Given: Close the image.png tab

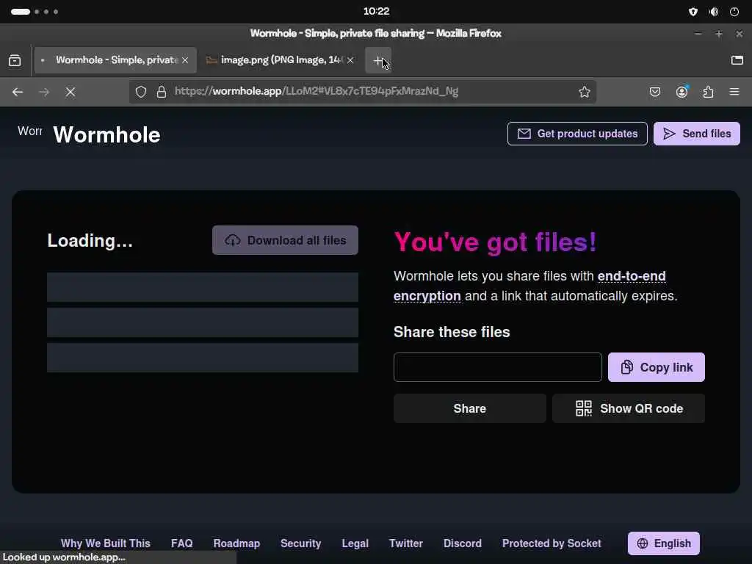Looking at the screenshot, I should click(350, 60).
